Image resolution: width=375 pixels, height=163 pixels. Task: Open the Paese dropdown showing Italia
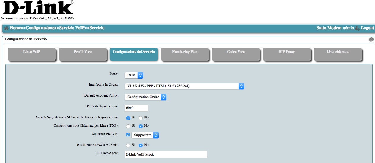click(x=134, y=75)
